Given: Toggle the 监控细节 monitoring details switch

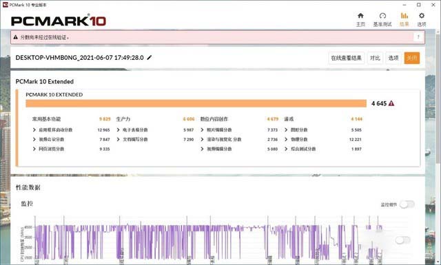Looking at the screenshot, I should click(407, 204).
